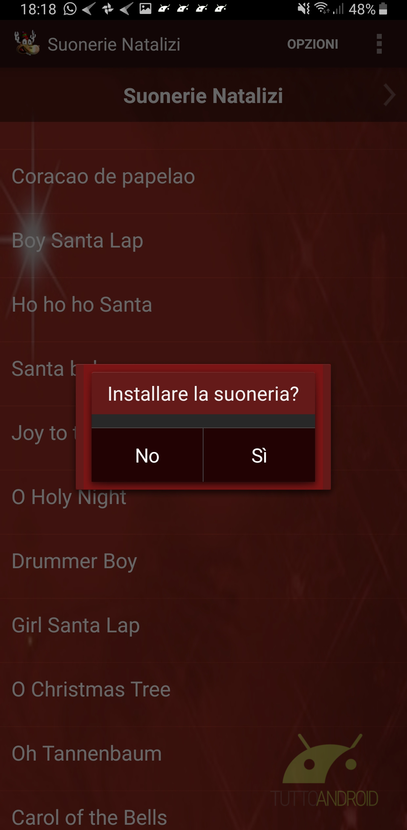Tap the battery indicator icon

pyautogui.click(x=383, y=9)
